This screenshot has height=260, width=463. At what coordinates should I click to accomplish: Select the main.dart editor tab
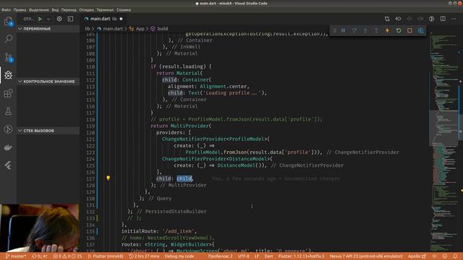[x=103, y=19]
